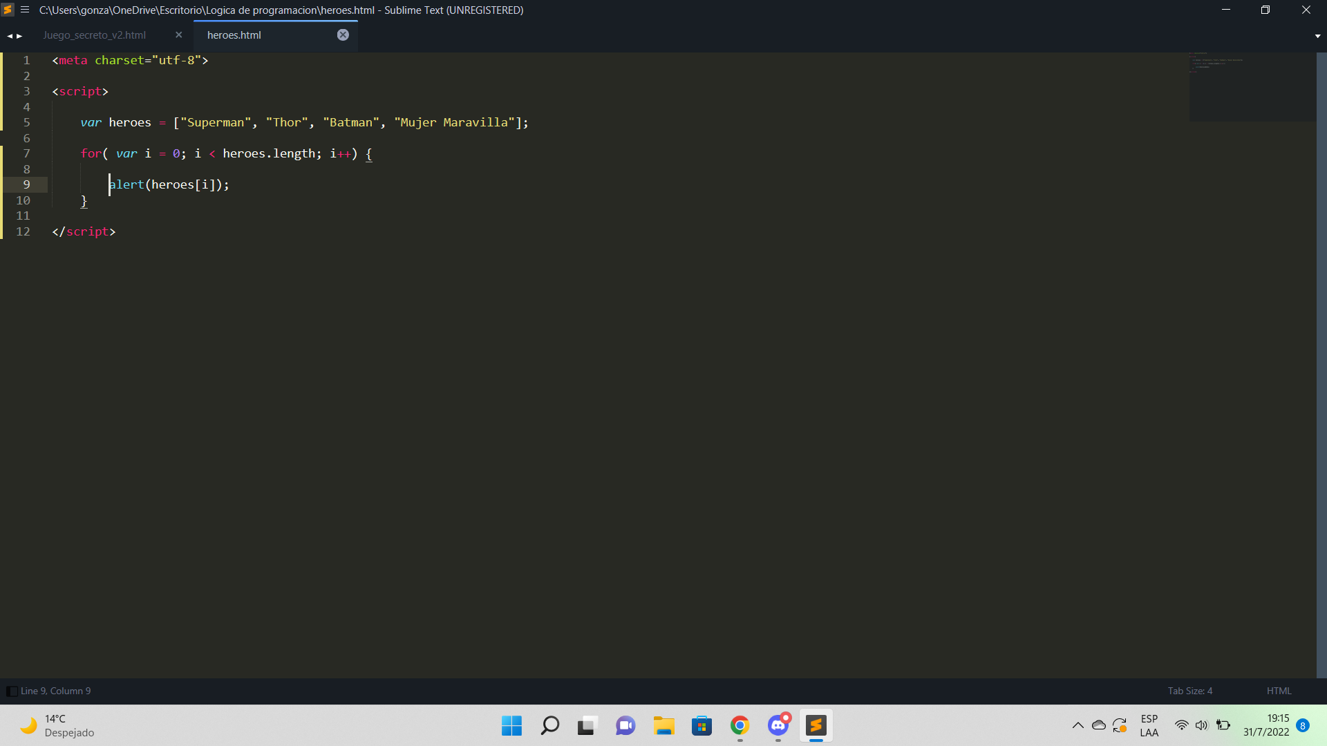
Task: Click alert(heroes[i]); on line 9
Action: [169, 184]
